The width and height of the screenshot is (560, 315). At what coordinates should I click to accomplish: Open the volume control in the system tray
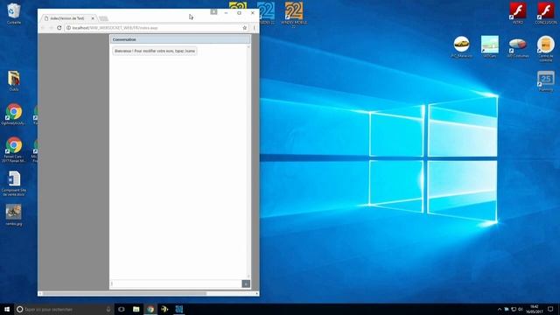(521, 309)
